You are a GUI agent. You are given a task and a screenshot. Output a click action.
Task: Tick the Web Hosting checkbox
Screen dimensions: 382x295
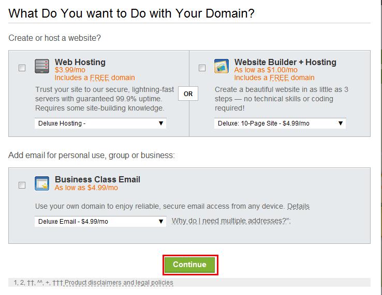(x=22, y=68)
